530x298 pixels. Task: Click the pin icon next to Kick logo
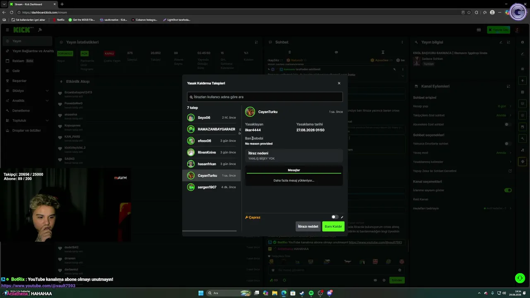(x=40, y=30)
